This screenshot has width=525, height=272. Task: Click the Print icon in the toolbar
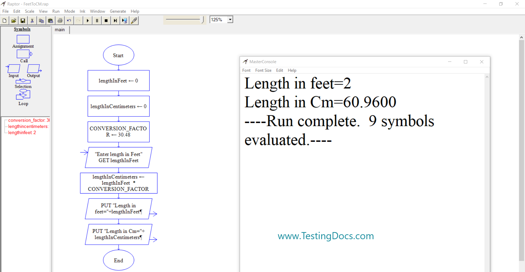pyautogui.click(x=60, y=21)
